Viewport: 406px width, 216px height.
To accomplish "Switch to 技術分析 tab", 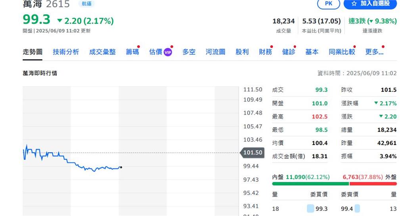I will (66, 52).
